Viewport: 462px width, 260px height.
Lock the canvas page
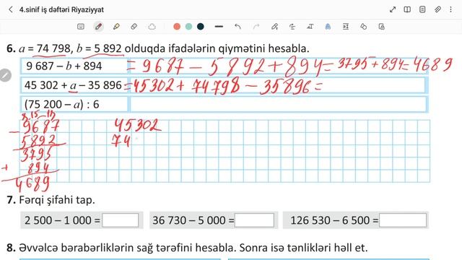(382, 27)
